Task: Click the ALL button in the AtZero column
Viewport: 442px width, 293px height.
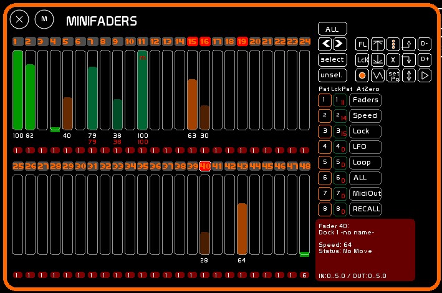Action: pos(365,178)
